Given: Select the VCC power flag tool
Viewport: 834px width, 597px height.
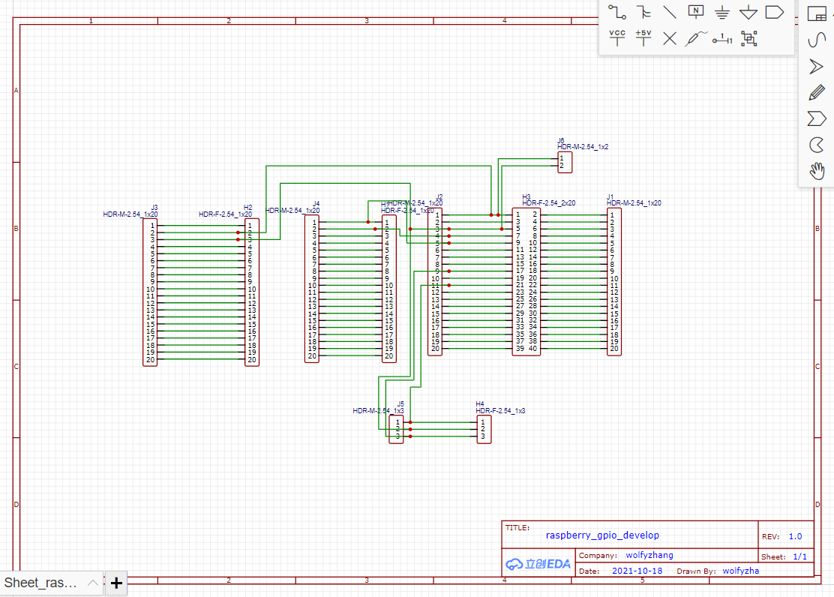Looking at the screenshot, I should [616, 37].
